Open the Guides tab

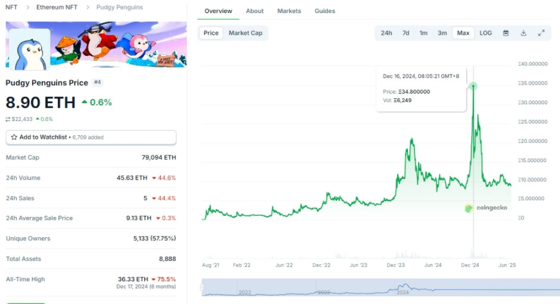pos(325,11)
